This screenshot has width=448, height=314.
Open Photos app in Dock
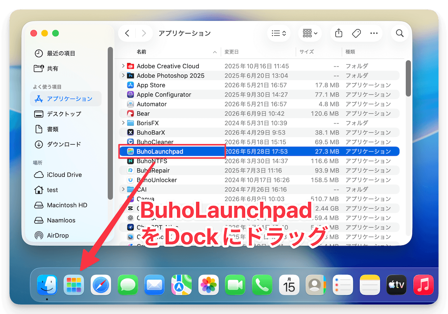click(208, 285)
